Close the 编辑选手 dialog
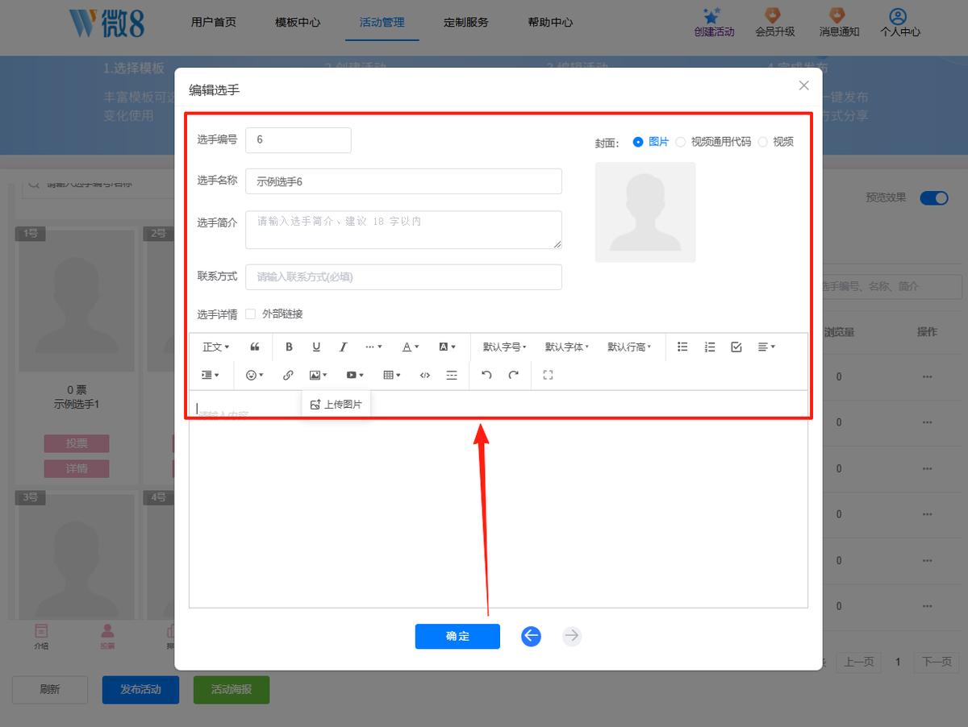 point(803,85)
